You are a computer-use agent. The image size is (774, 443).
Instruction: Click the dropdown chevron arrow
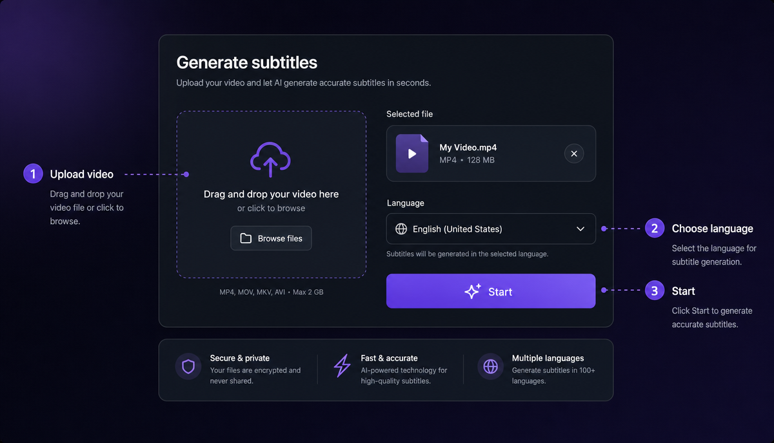(x=580, y=229)
